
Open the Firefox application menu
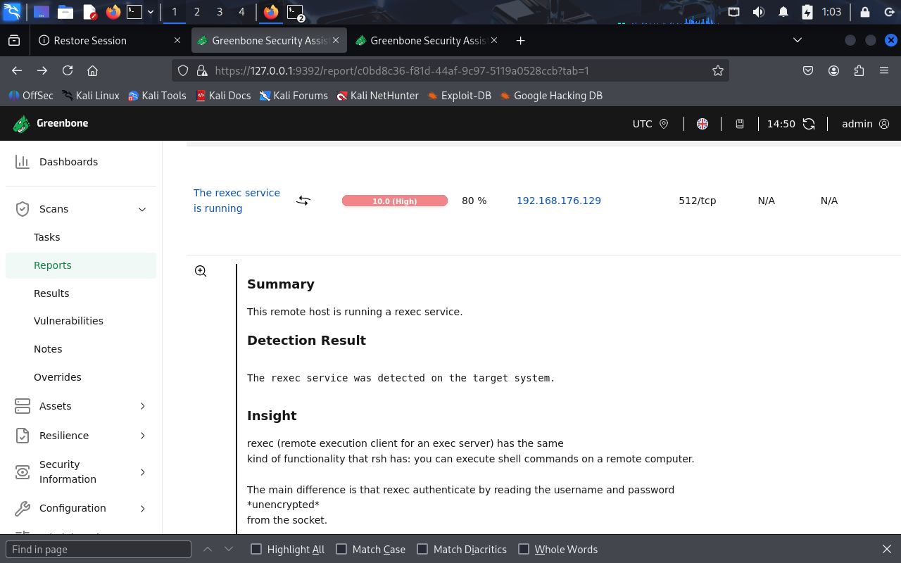tap(884, 70)
